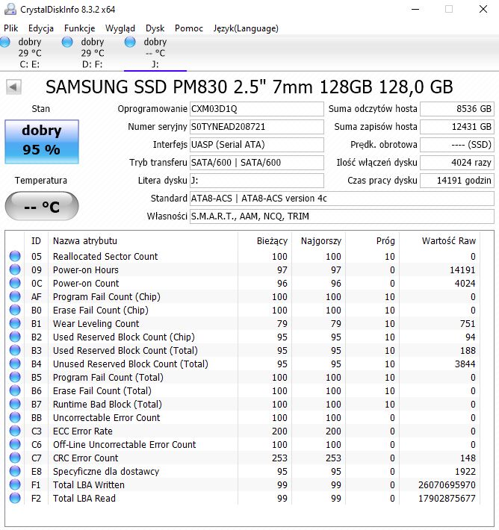Click the CrystalDiskInfo app icon in title bar
Viewport: 499px width, 530px height.
[10, 9]
